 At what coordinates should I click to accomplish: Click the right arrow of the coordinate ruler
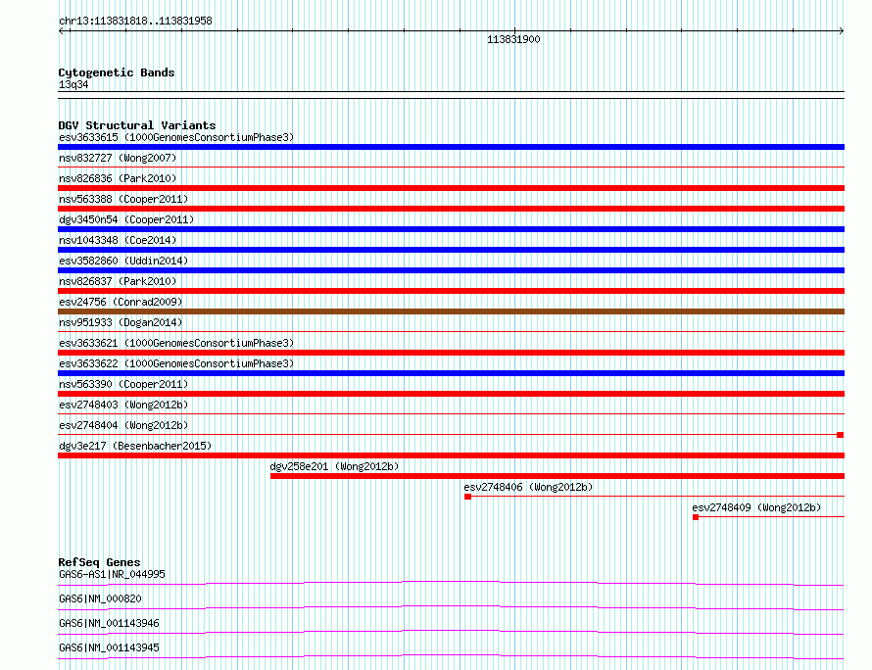(841, 31)
